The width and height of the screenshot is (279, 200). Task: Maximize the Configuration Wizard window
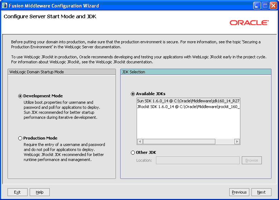(x=265, y=6)
